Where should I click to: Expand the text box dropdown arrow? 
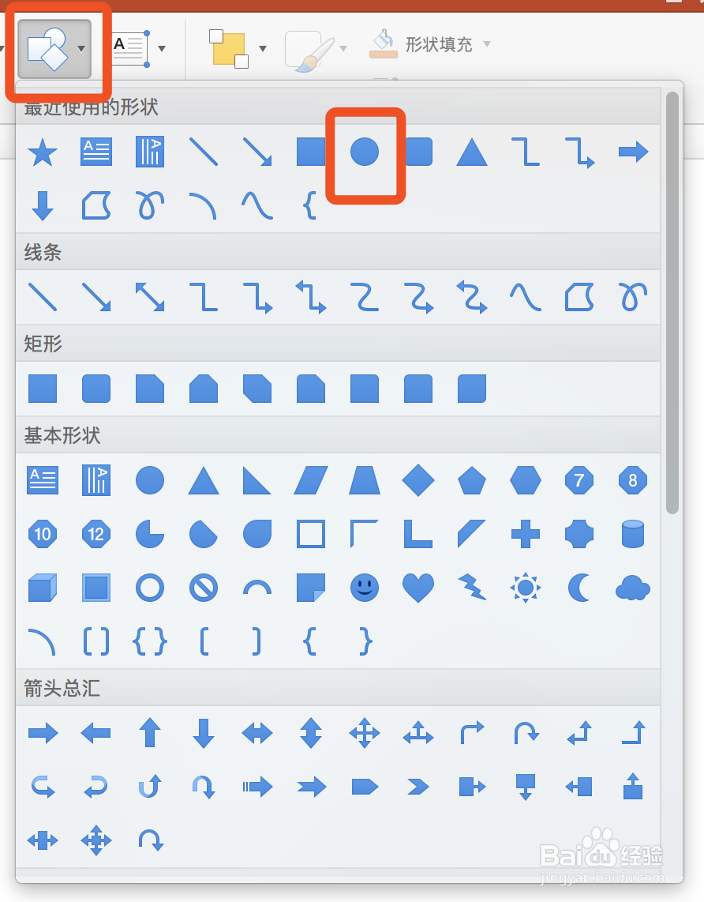pos(162,49)
